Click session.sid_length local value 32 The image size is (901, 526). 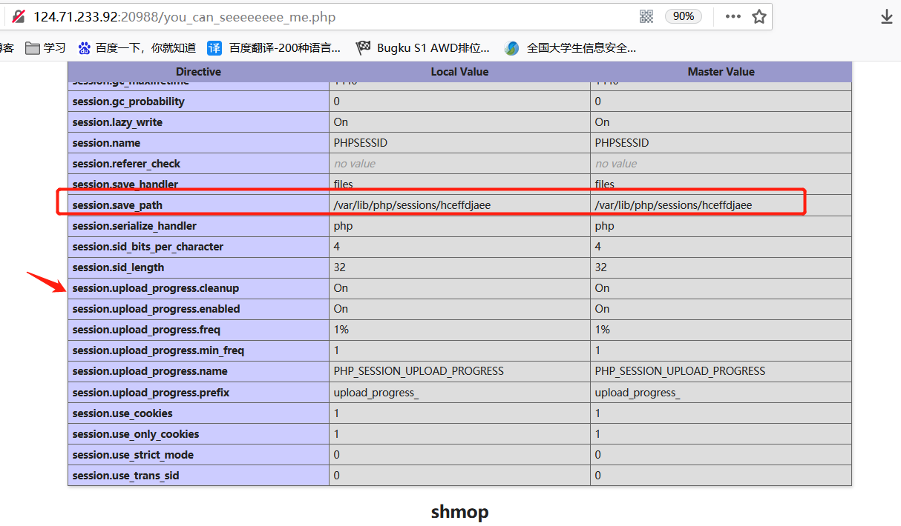[x=340, y=267]
